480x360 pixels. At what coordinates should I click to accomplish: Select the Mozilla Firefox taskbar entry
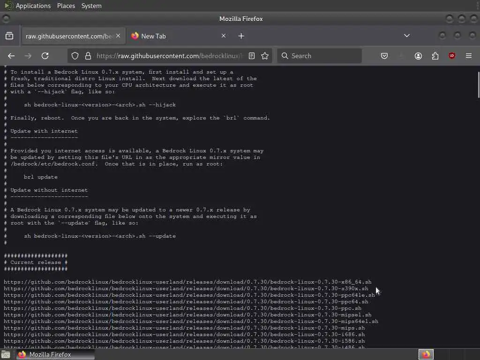[x=55, y=354]
